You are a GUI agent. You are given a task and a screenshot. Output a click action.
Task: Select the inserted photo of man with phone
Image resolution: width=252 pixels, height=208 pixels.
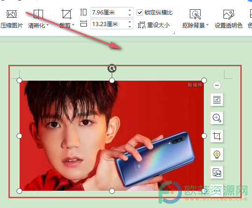pyautogui.click(x=112, y=136)
